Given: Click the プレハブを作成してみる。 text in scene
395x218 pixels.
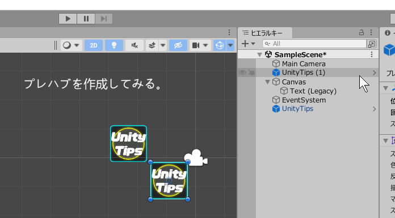Looking at the screenshot, I should pos(93,84).
